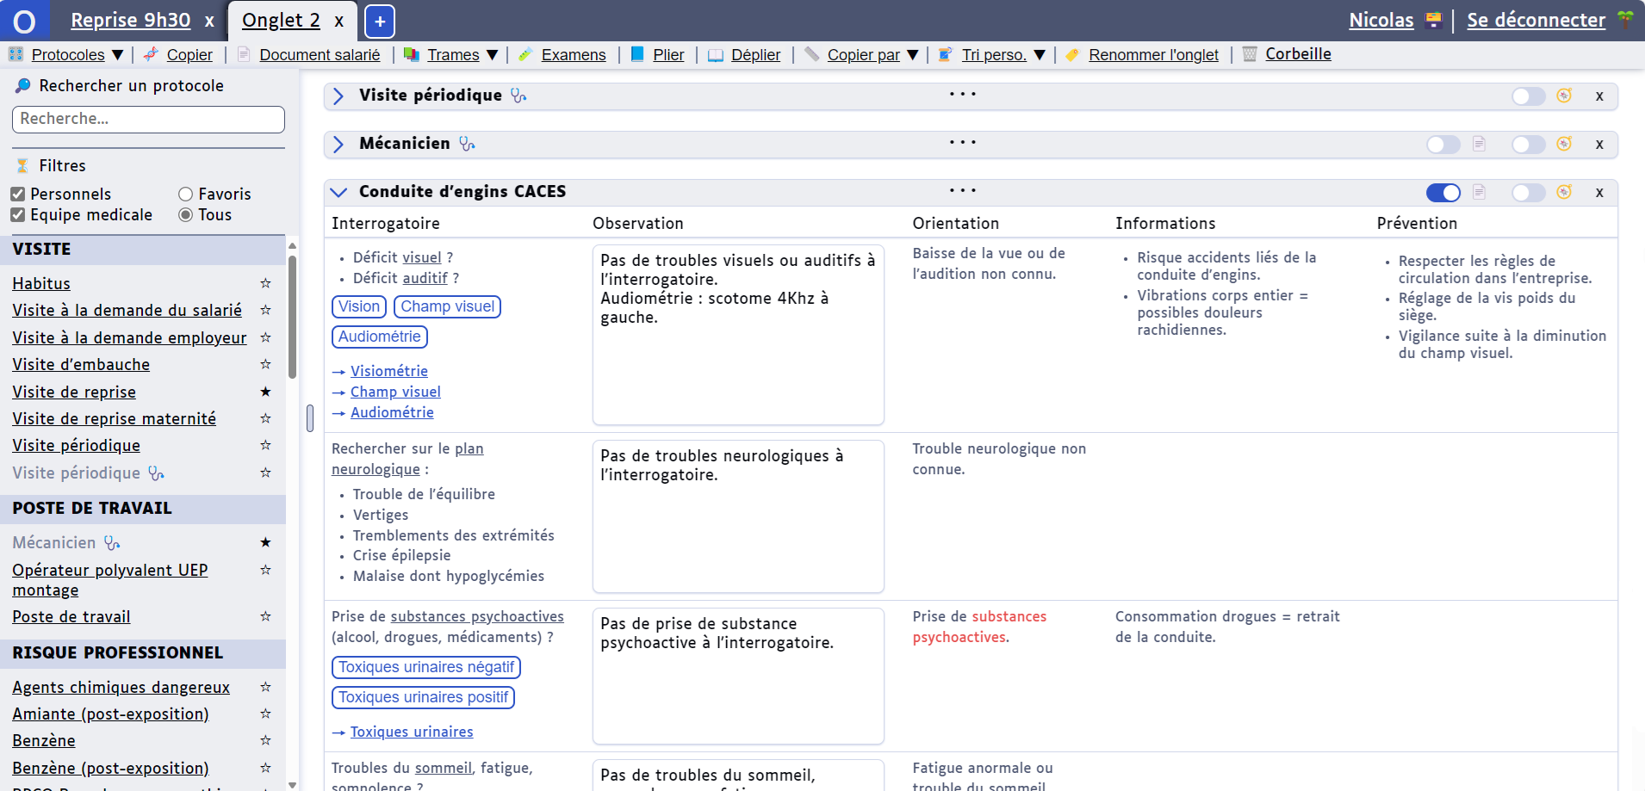Click inside the Recherche input field
The width and height of the screenshot is (1645, 791).
(x=147, y=119)
